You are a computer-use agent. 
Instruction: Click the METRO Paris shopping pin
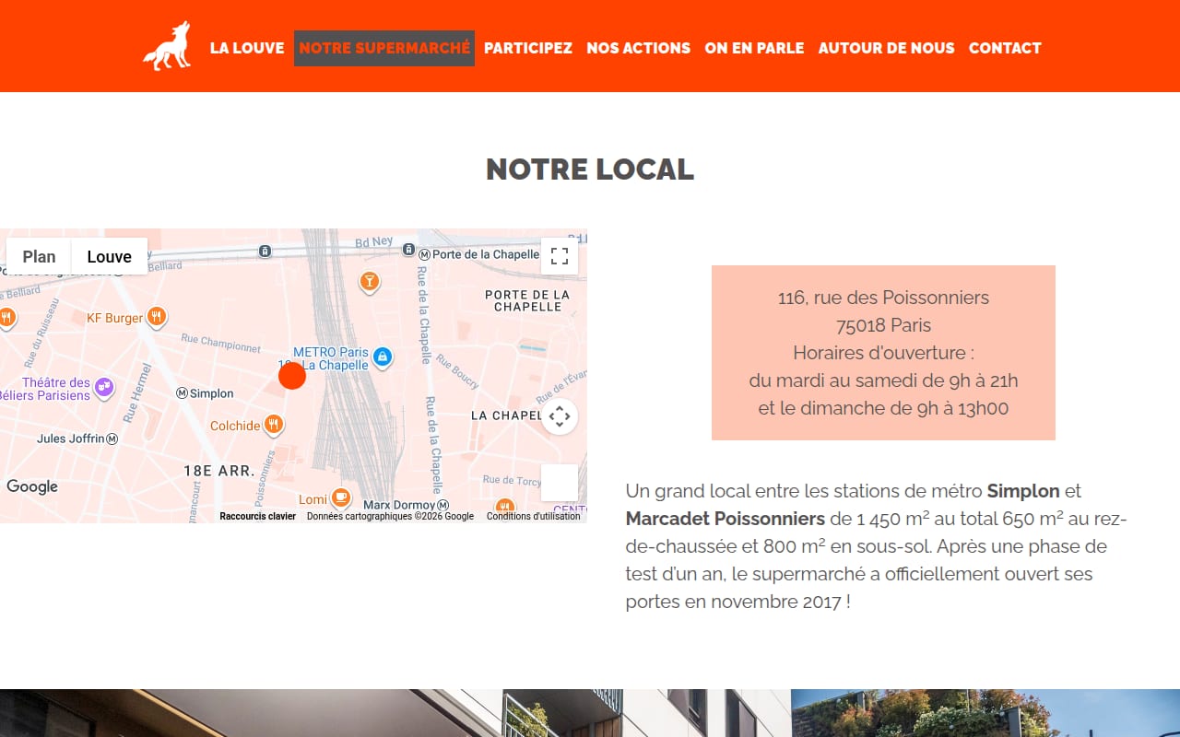coord(383,357)
